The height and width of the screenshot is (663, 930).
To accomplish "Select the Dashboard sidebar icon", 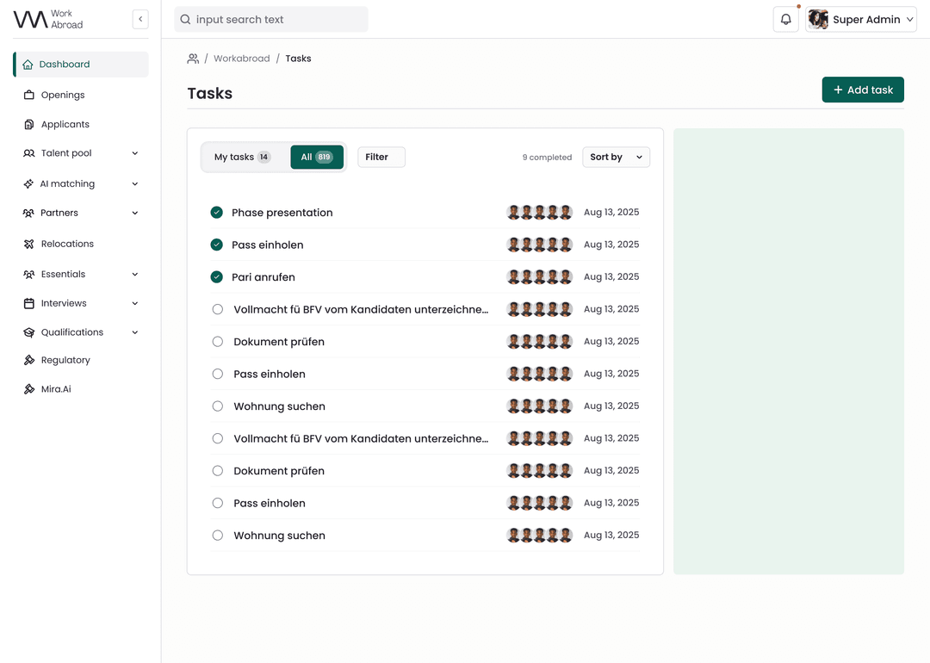I will click(28, 64).
